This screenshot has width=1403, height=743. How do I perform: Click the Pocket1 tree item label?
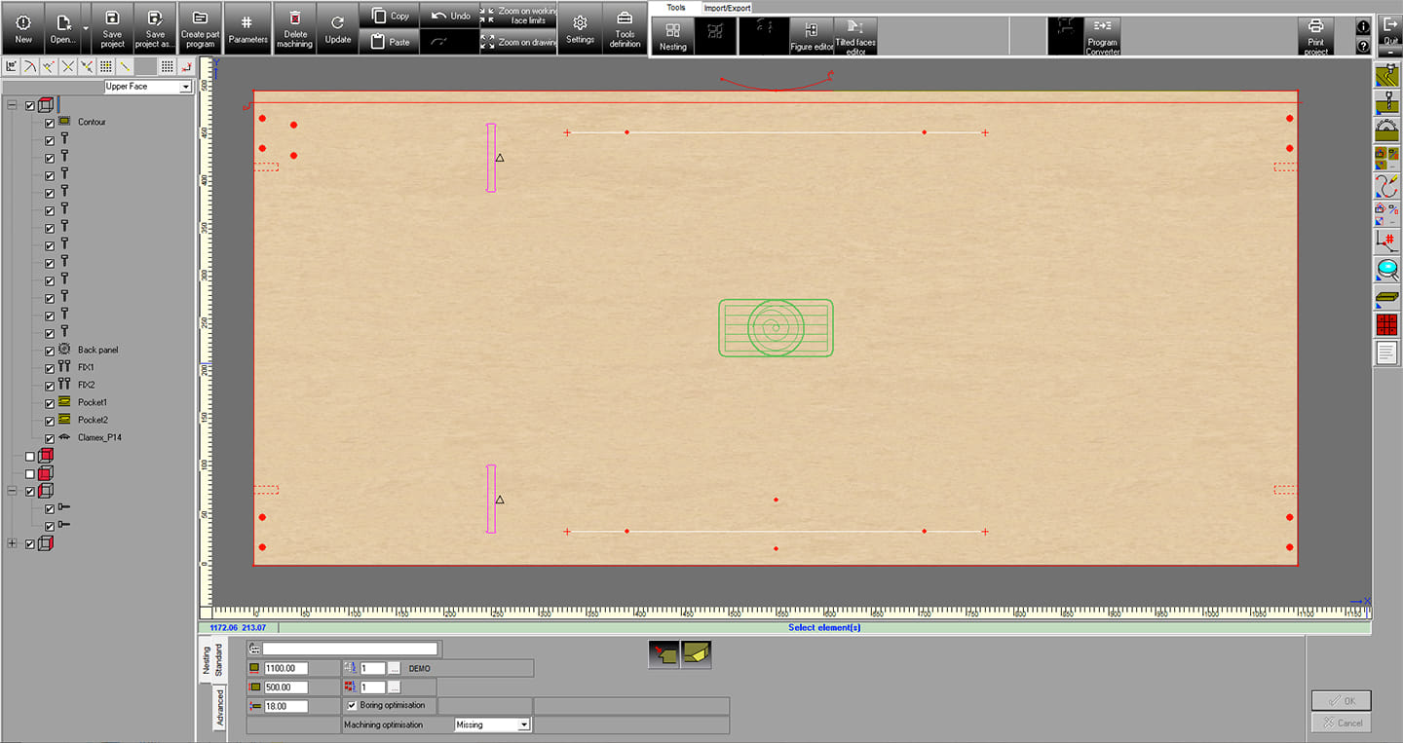(93, 402)
